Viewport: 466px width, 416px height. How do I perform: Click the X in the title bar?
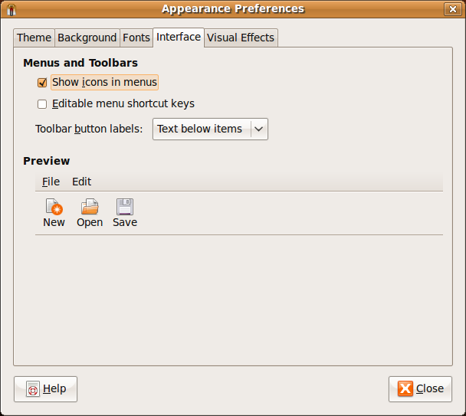[454, 9]
